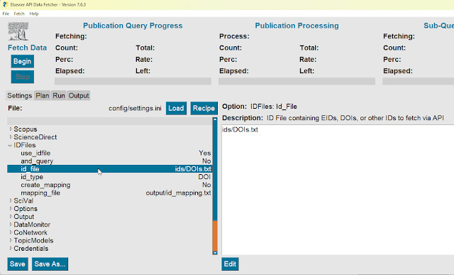This screenshot has width=454, height=275.
Task: Select the create_mapping setting row
Action: (x=110, y=185)
